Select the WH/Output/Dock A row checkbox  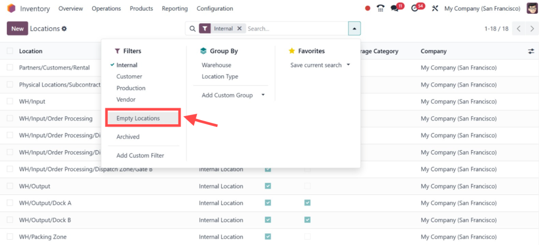(10, 203)
